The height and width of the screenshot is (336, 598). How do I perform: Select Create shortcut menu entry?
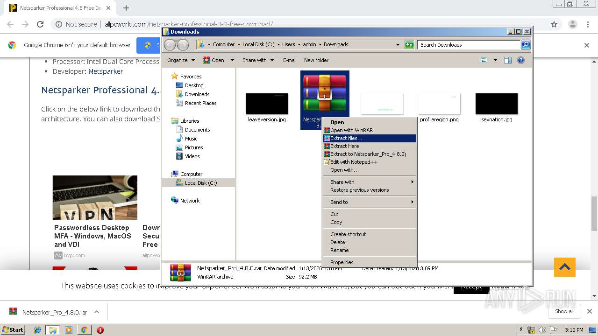click(369, 234)
